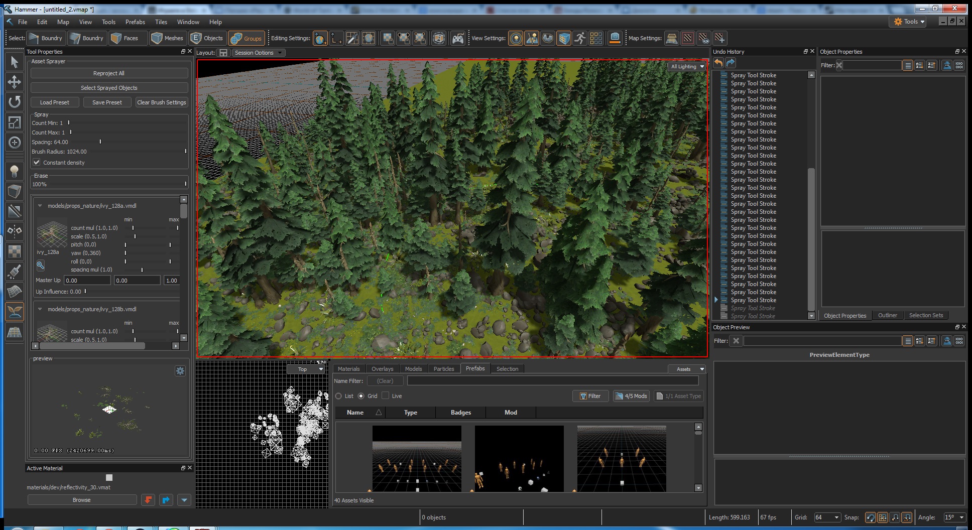The width and height of the screenshot is (972, 530).
Task: Select the Entity light bulb tool
Action: 15,172
